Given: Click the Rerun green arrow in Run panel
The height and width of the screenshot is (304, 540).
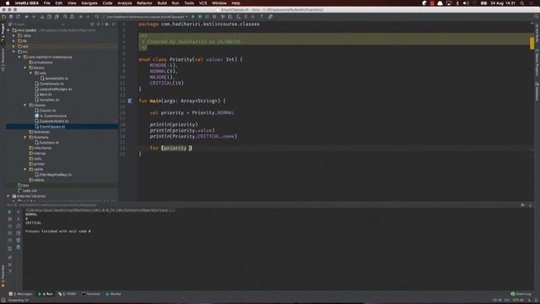Looking at the screenshot, I should pyautogui.click(x=9, y=212).
